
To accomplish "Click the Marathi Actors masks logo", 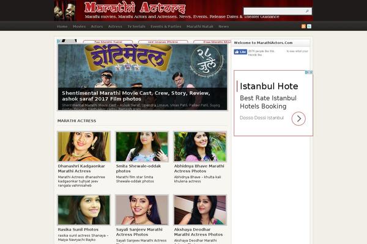I will coord(65,10).
